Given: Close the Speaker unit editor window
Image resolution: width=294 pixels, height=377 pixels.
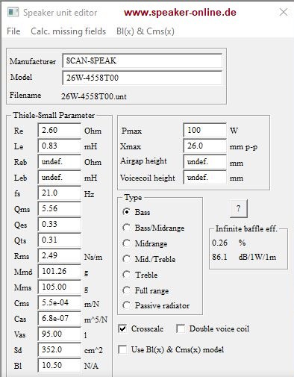Looking at the screenshot, I should pyautogui.click(x=284, y=12).
